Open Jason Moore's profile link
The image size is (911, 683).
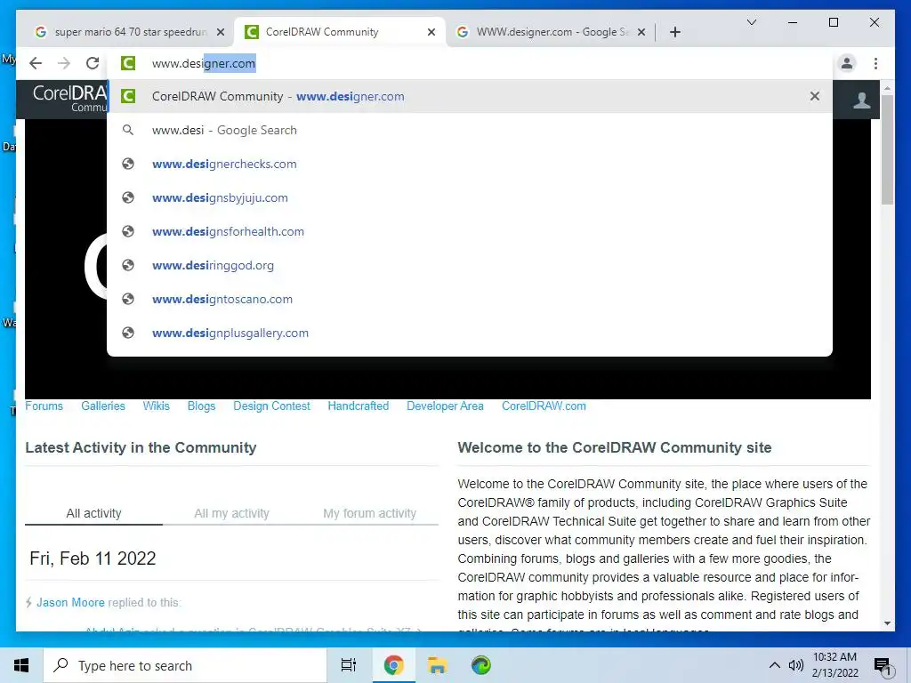(x=70, y=602)
